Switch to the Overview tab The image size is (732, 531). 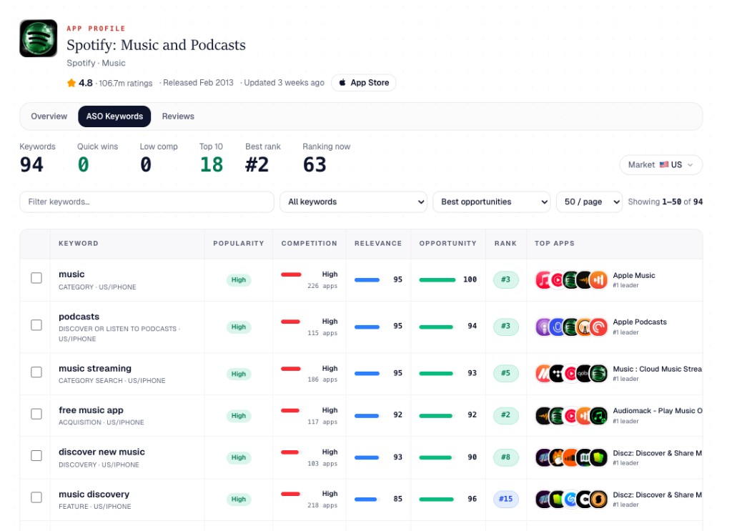(49, 116)
